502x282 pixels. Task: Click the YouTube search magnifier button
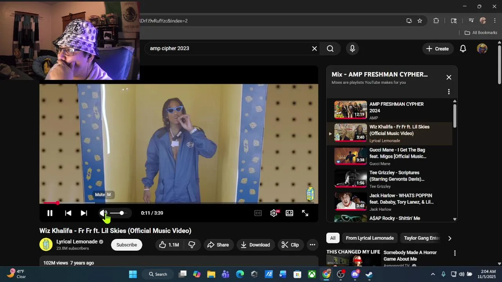click(330, 49)
